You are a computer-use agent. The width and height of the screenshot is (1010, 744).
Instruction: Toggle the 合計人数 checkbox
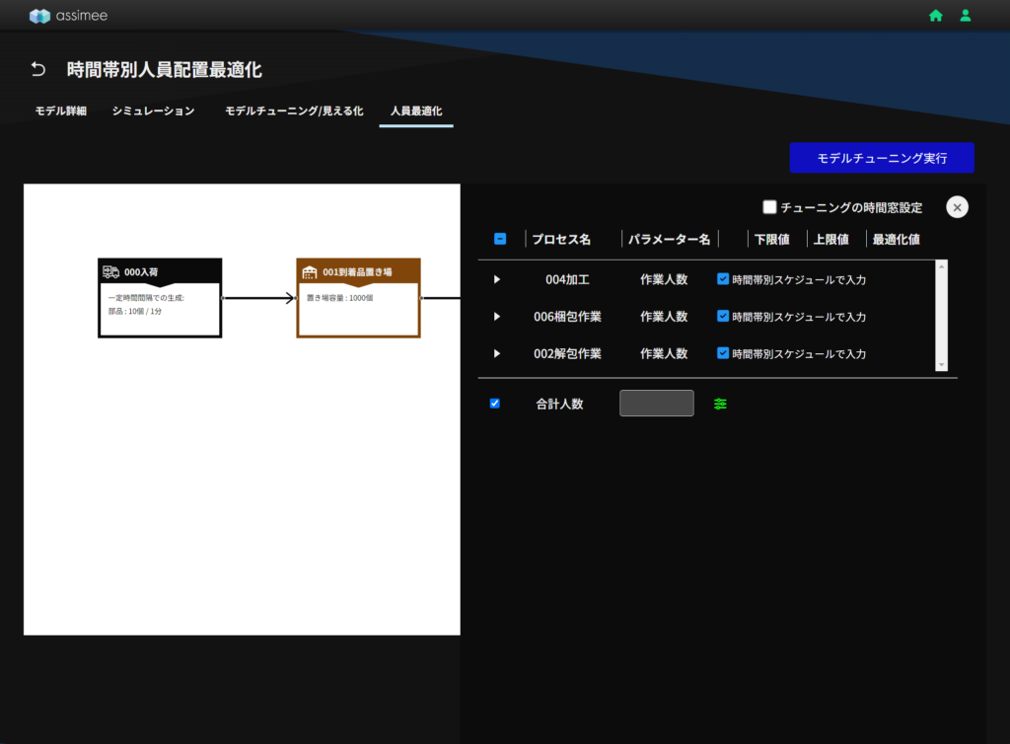tap(495, 404)
